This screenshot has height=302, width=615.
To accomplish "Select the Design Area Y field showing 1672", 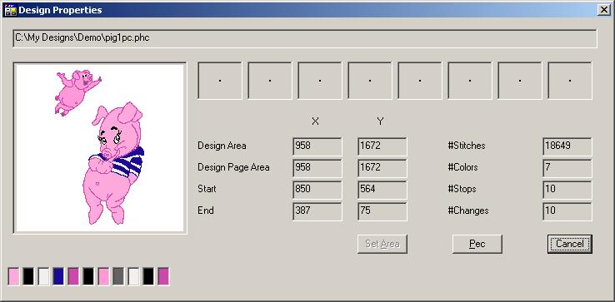I will click(382, 146).
